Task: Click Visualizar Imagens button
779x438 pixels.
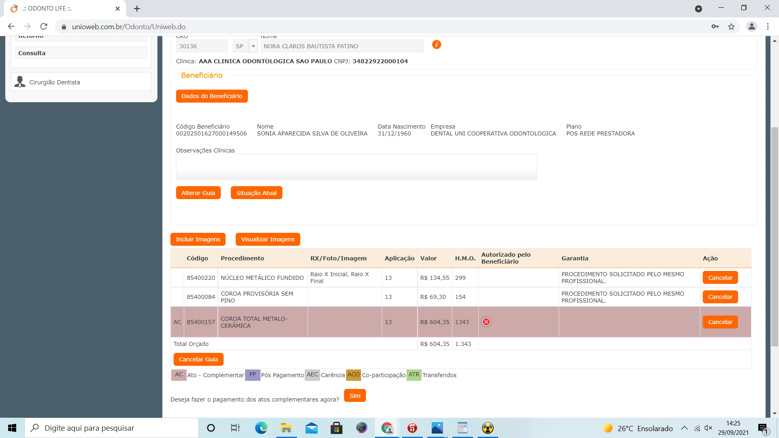Action: (268, 239)
